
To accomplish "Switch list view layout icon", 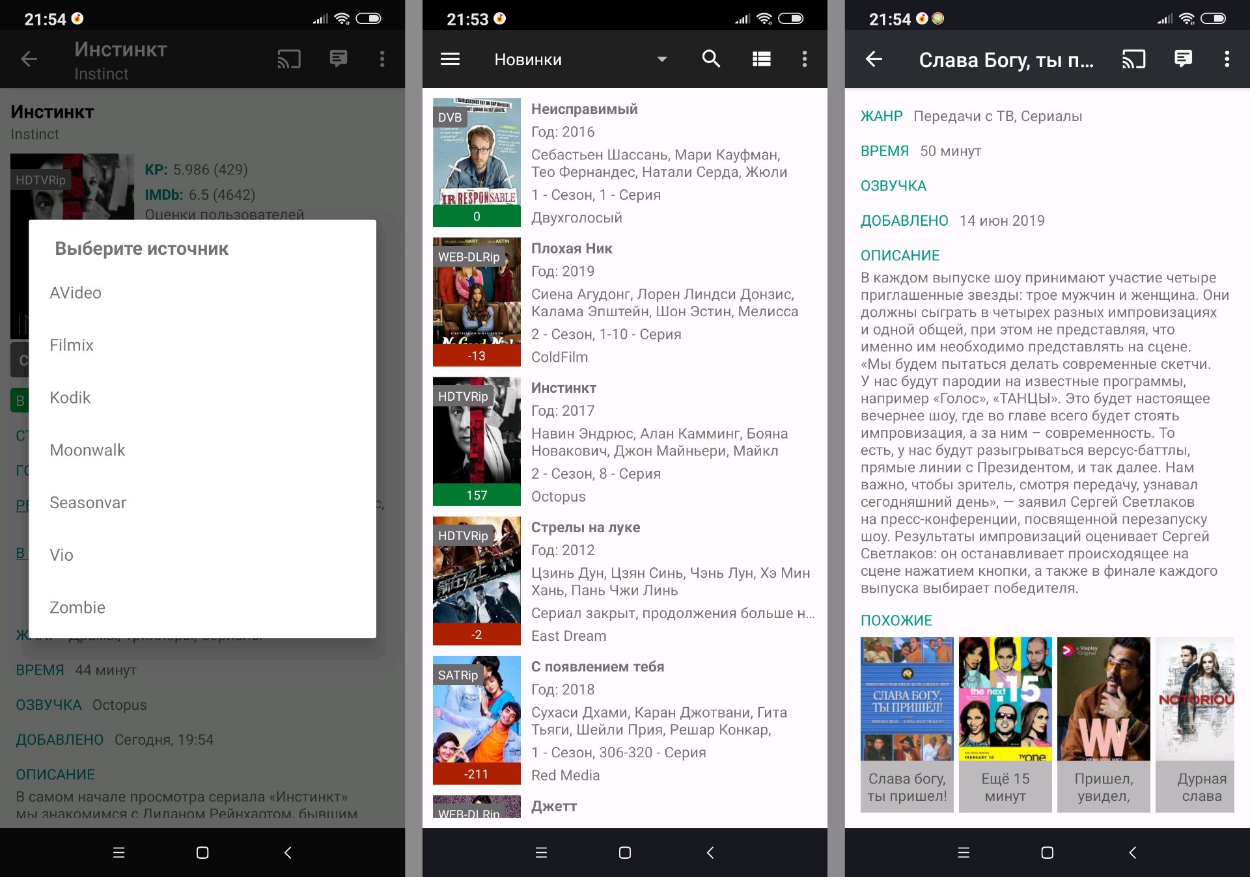I will click(761, 59).
